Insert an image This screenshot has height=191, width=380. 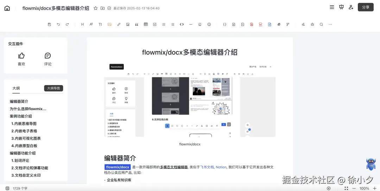(x=128, y=25)
